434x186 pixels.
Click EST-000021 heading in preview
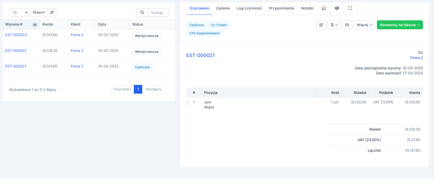tap(200, 55)
